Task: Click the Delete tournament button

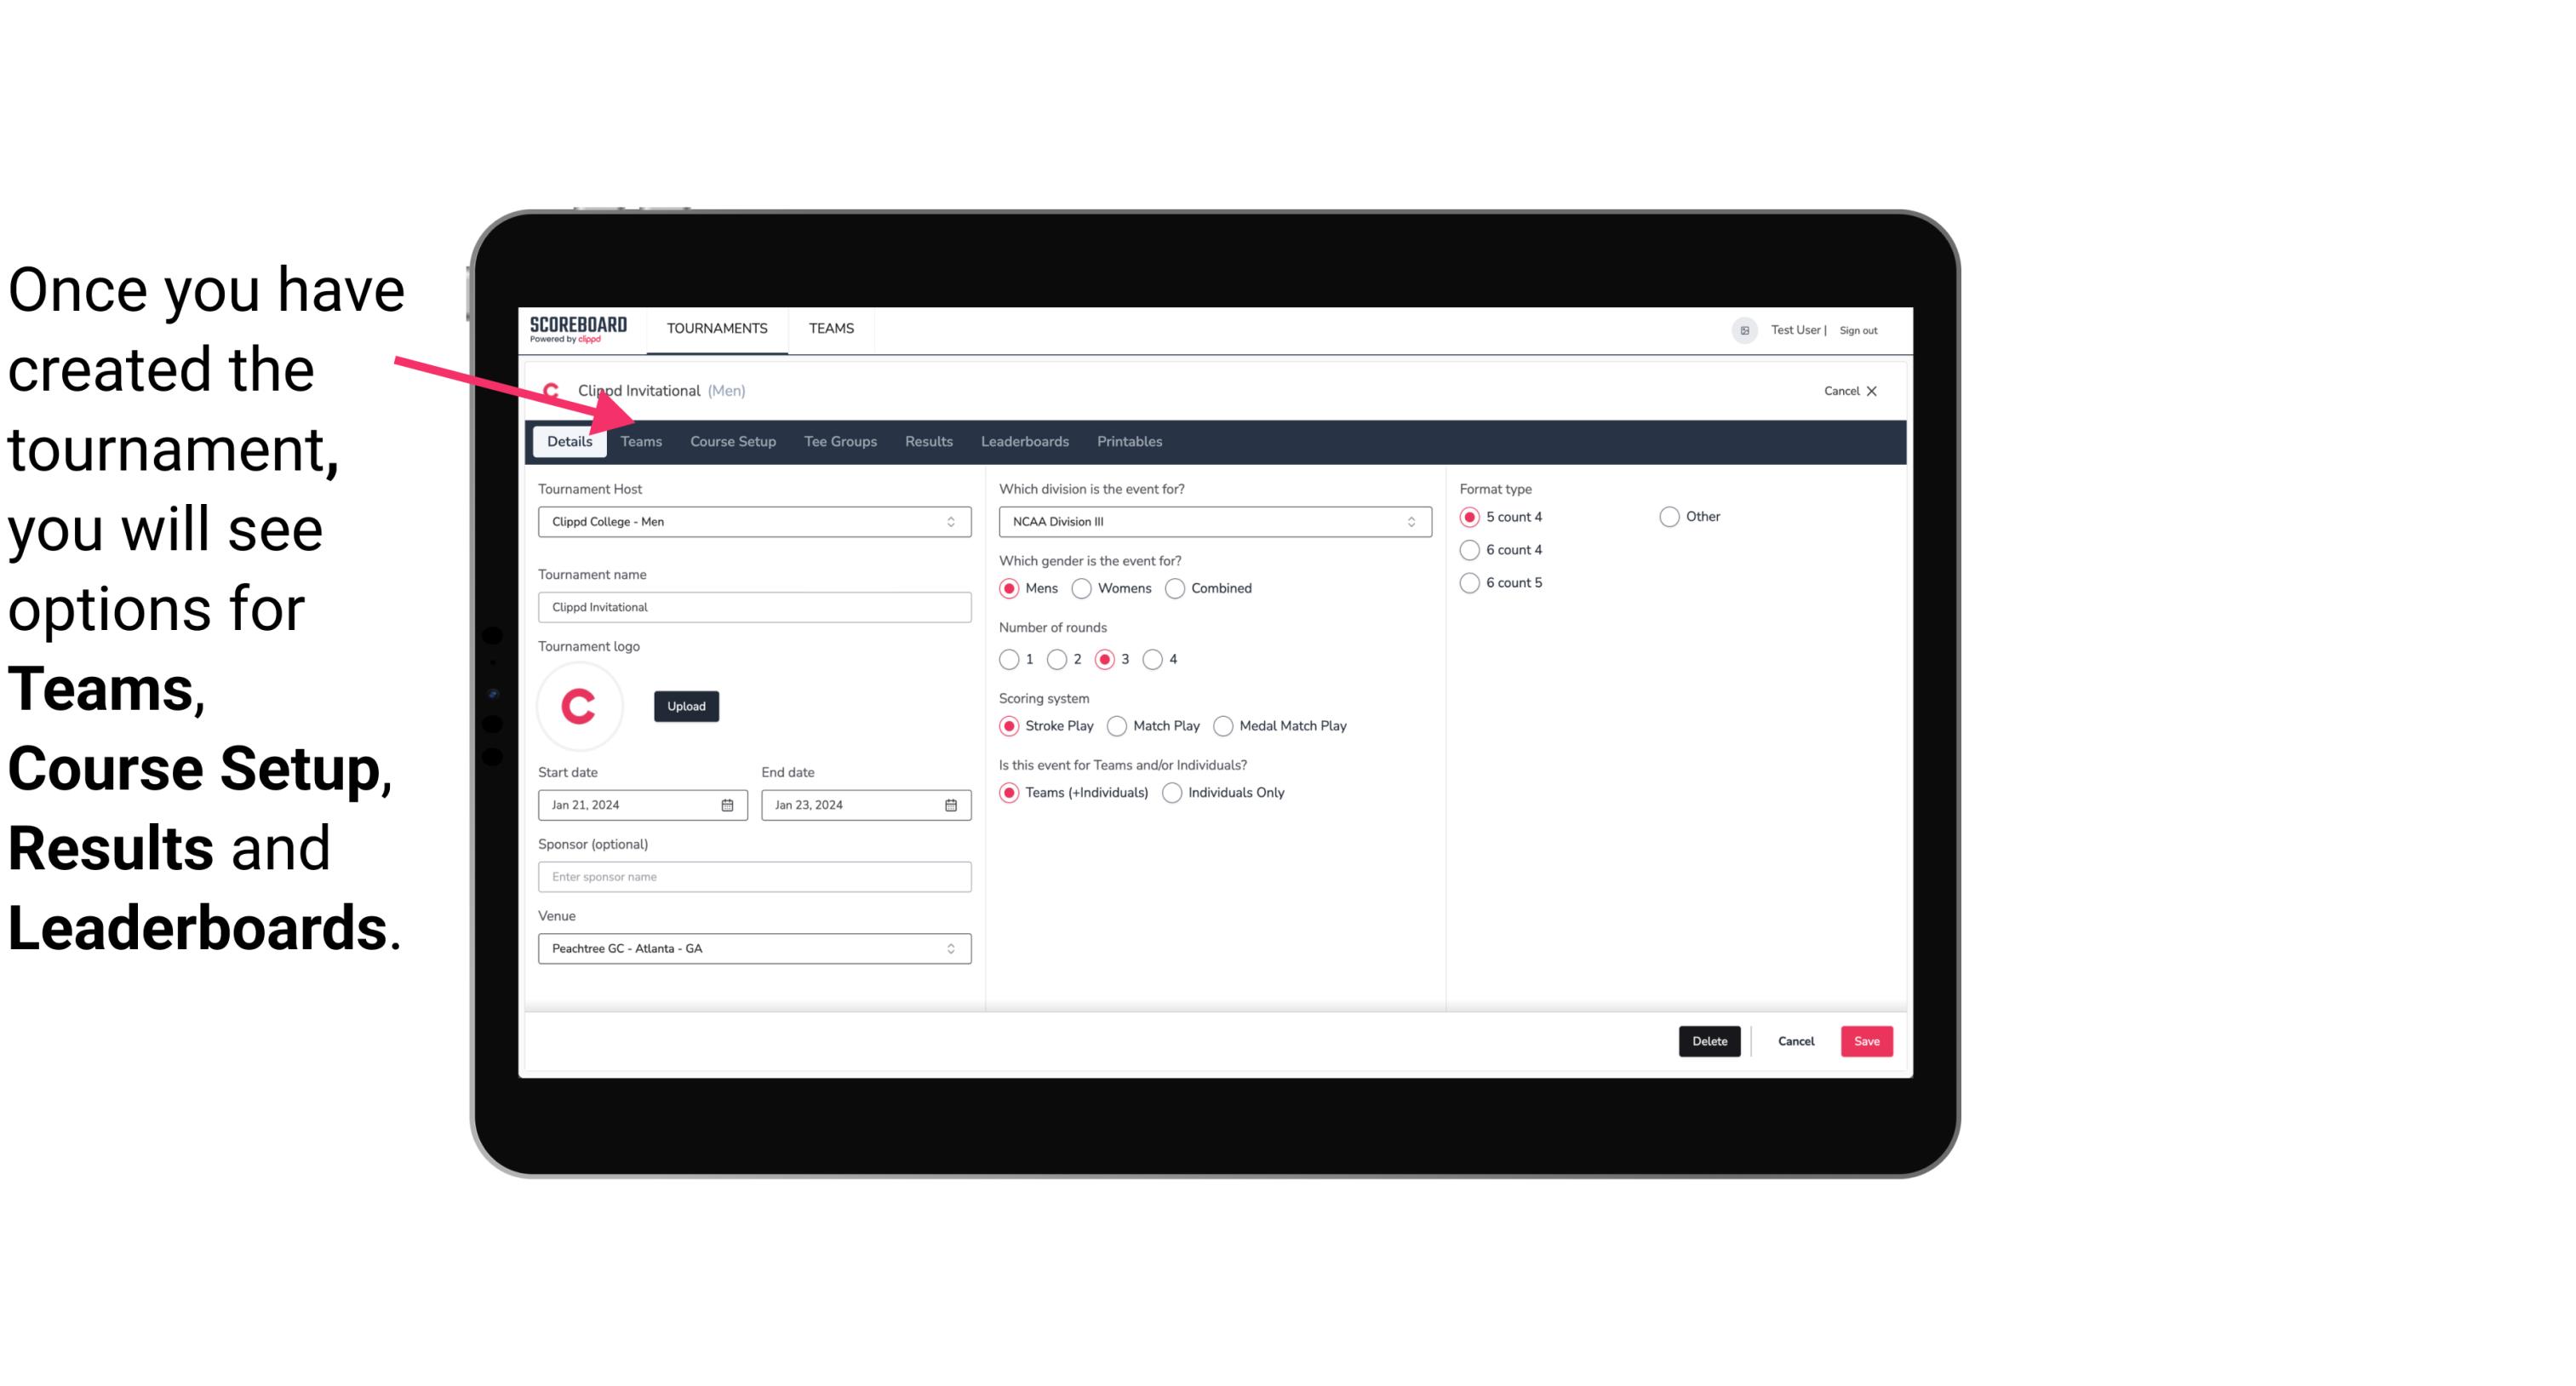Action: pyautogui.click(x=1709, y=1041)
